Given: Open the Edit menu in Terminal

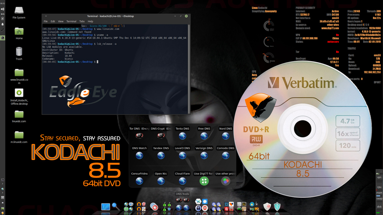Looking at the screenshot, I should (x=53, y=21).
